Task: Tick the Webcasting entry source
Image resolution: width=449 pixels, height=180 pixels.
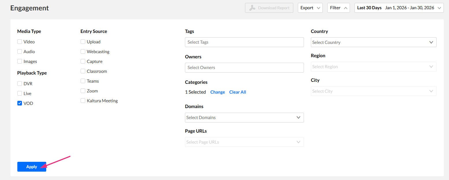Action: 83,52
